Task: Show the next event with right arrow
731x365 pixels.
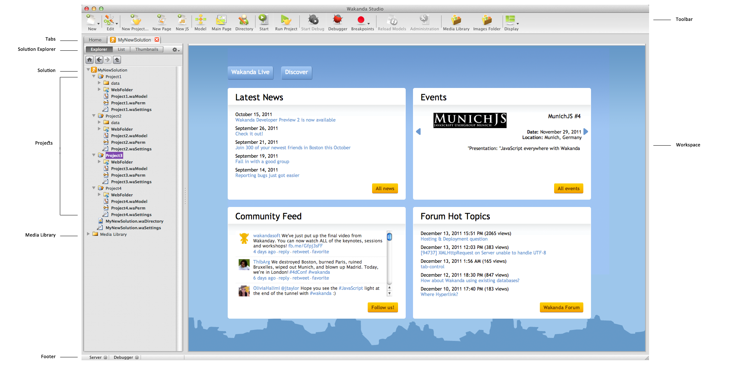Action: (x=586, y=131)
